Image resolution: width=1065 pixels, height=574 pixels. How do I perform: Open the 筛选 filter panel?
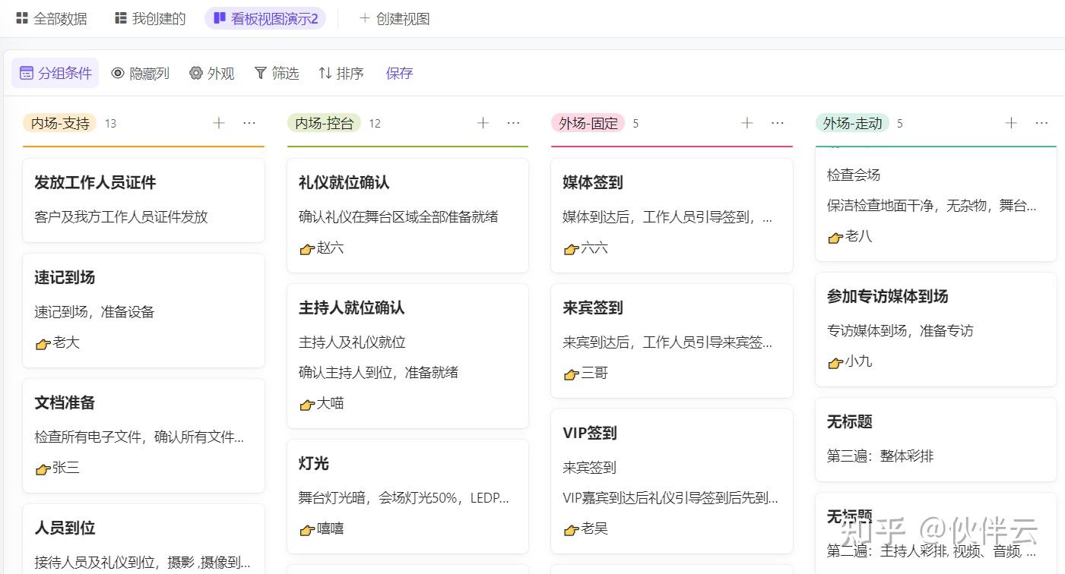click(277, 73)
